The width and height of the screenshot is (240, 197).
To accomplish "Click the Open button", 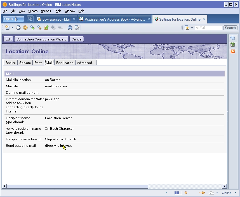I will (x=13, y=19).
